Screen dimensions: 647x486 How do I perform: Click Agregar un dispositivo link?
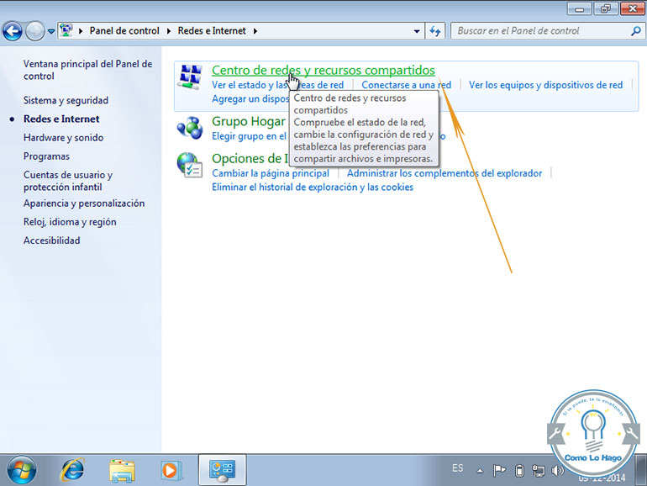tap(250, 99)
